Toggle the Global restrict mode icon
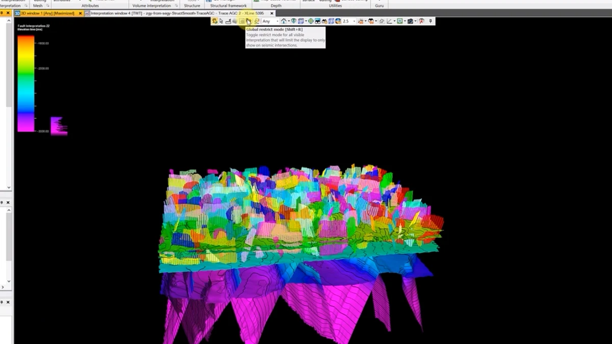 (248, 21)
